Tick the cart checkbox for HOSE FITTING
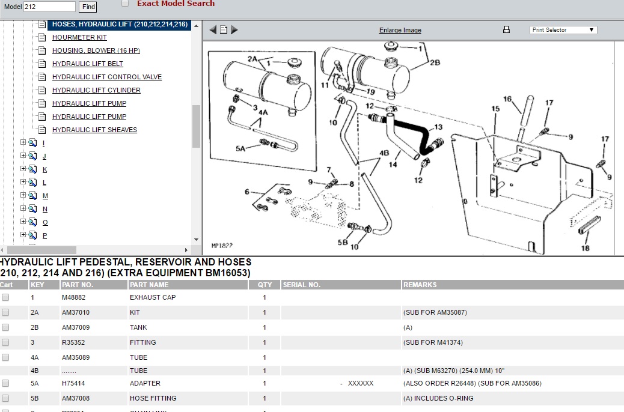The image size is (624, 412). [5, 398]
